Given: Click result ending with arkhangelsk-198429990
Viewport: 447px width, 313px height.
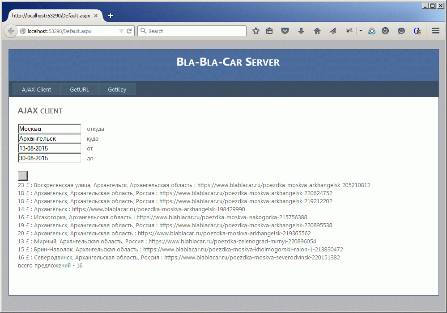Looking at the screenshot, I should 132,209.
